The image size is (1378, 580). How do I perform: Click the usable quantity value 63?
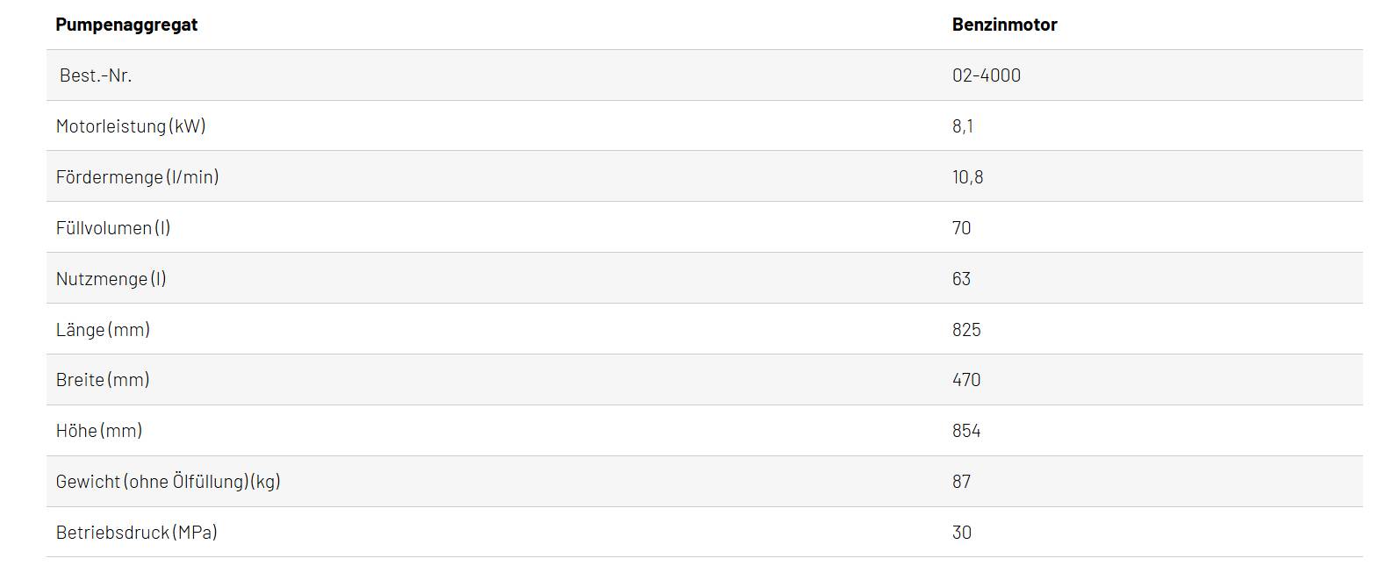(961, 279)
